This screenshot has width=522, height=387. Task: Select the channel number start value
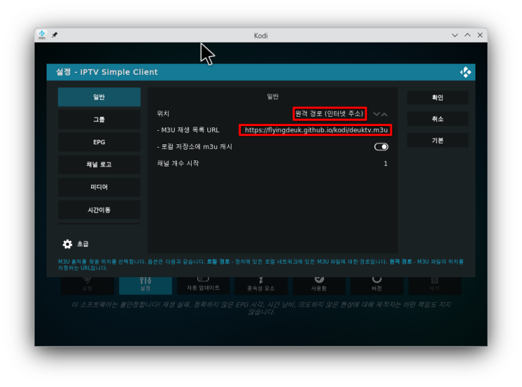point(386,164)
